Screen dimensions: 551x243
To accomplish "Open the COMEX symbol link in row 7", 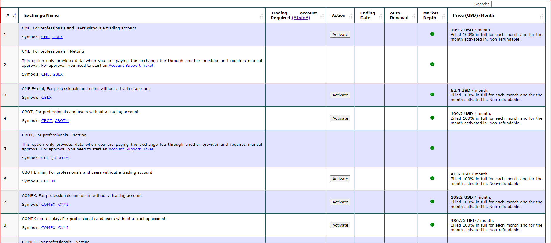I will click(48, 205).
